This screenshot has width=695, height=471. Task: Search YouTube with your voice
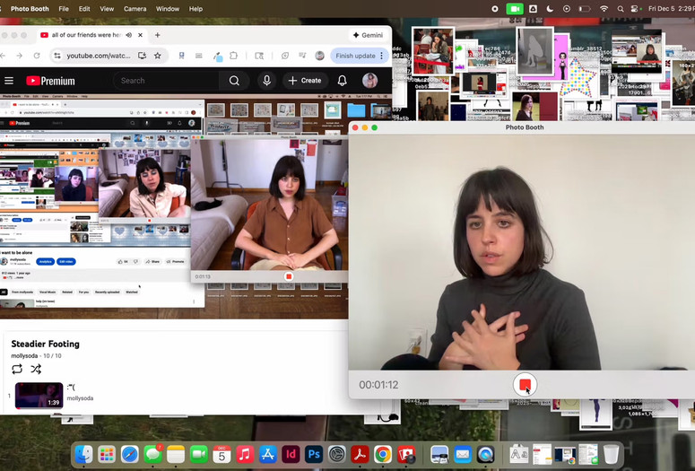(267, 81)
